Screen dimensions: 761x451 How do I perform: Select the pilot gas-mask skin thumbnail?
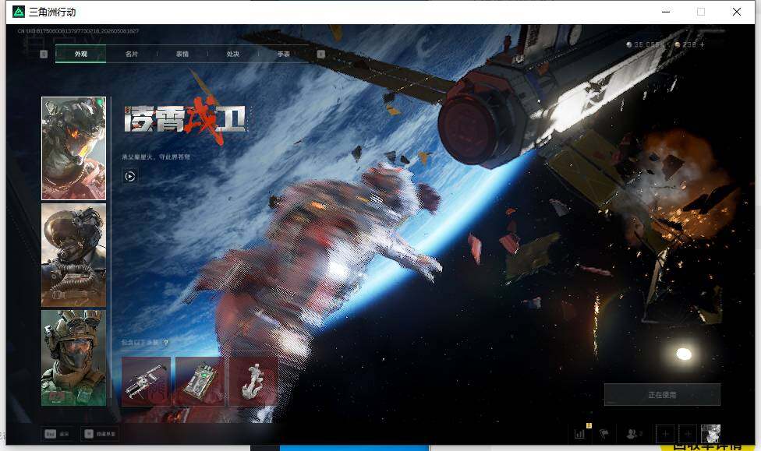point(74,255)
